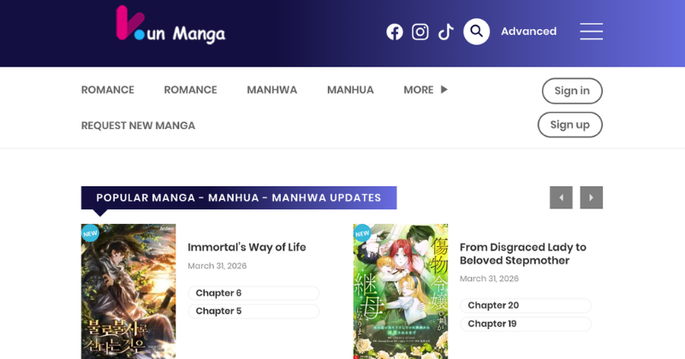Click the Popular Manga Updates heading
This screenshot has width=685, height=359.
pyautogui.click(x=239, y=197)
